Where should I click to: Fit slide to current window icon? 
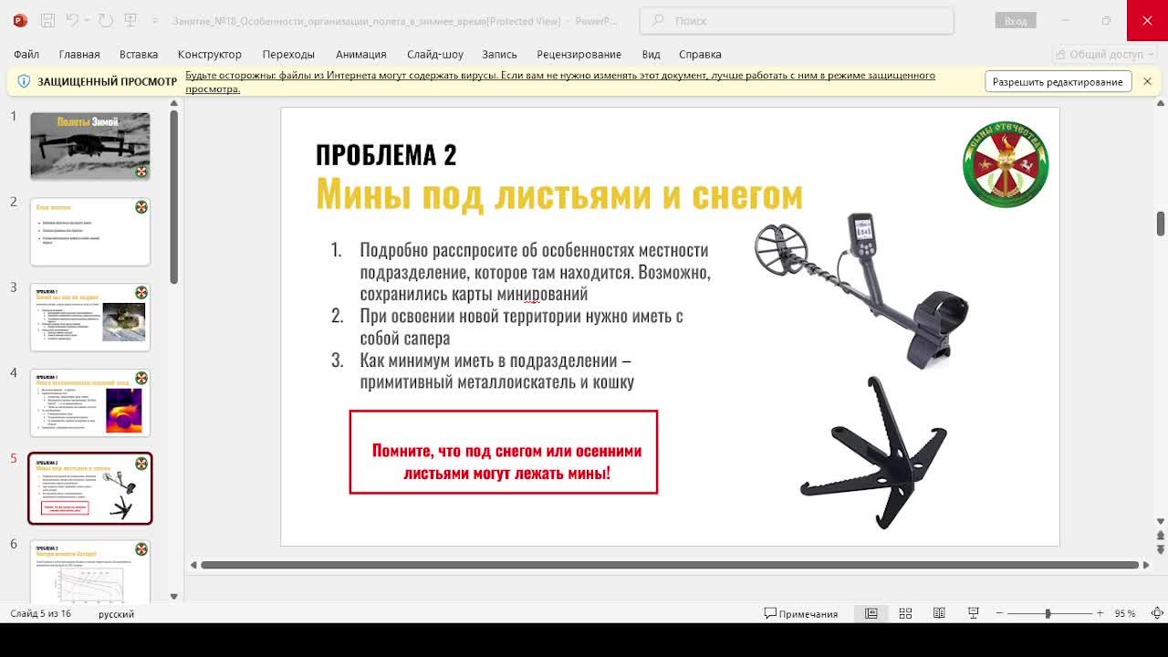pos(1157,613)
